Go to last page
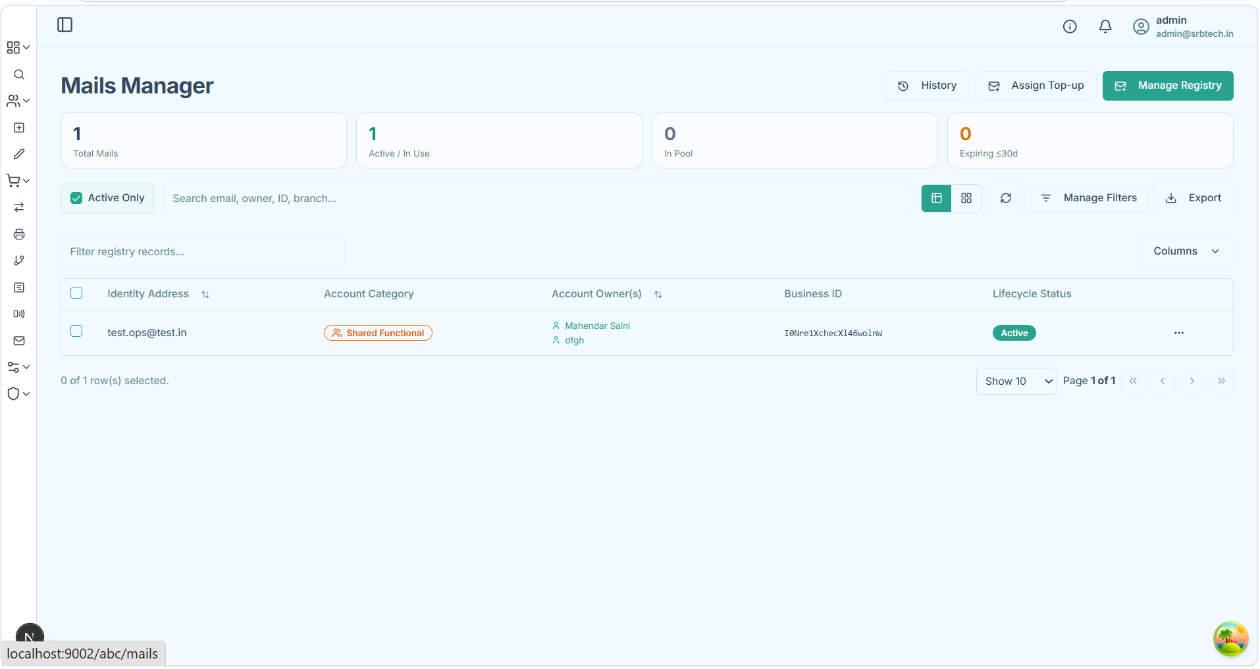This screenshot has height=669, width=1260. click(1222, 381)
